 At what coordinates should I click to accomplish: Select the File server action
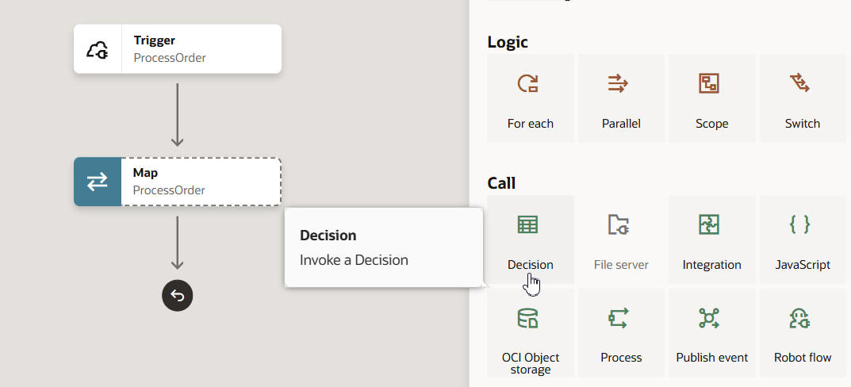pyautogui.click(x=621, y=239)
